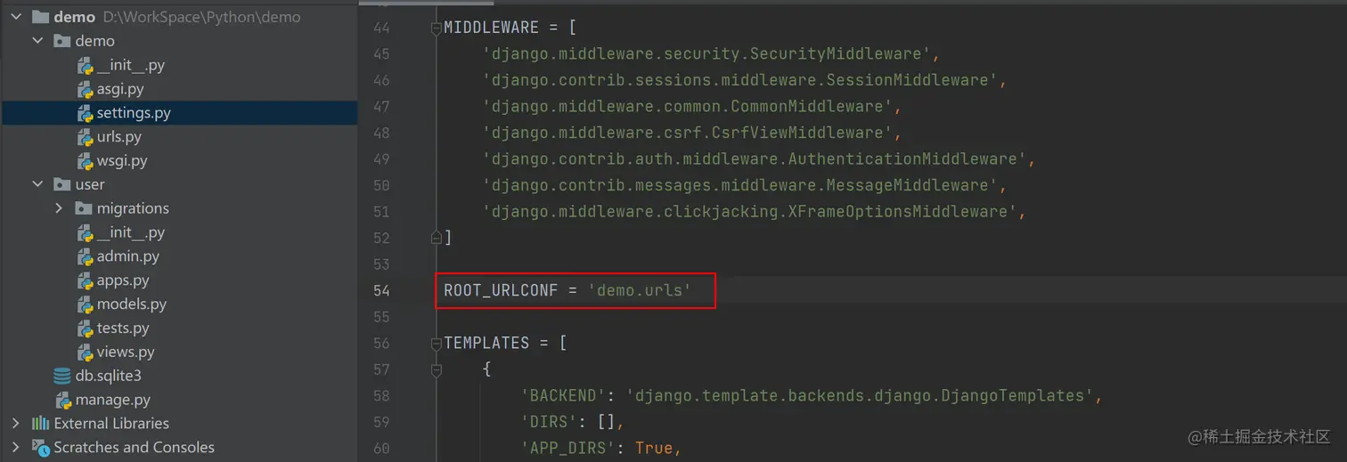Viewport: 1347px width, 462px height.
Task: Click the TEMPLATES variable name
Action: coord(486,343)
